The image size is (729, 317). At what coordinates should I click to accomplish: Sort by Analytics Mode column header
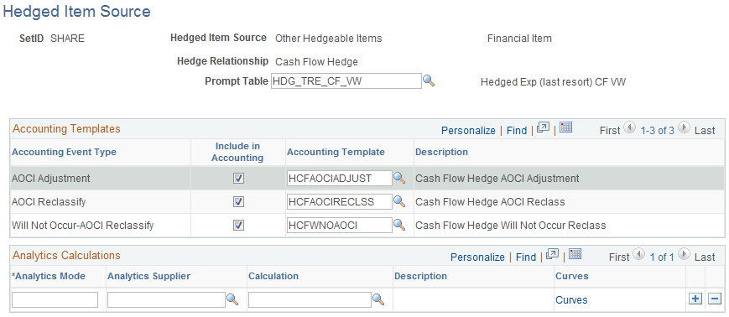pos(49,276)
